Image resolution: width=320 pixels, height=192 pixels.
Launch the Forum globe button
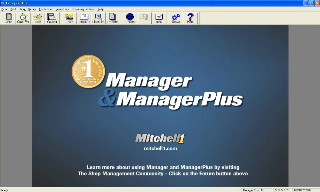pos(130,18)
